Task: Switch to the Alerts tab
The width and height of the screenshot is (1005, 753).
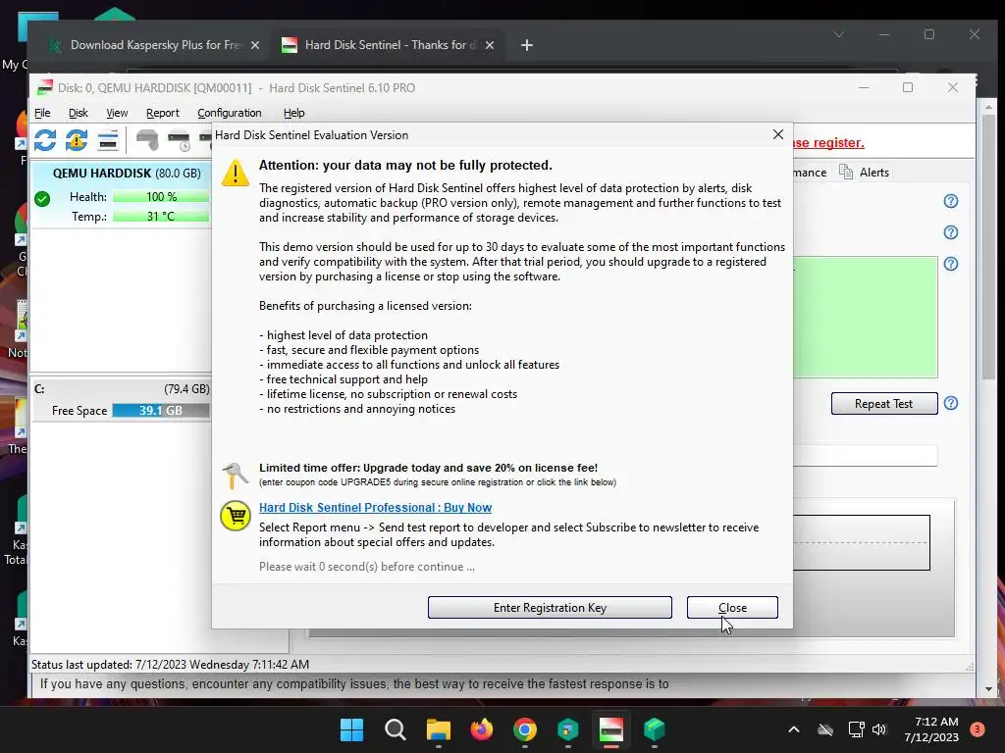Action: point(864,173)
